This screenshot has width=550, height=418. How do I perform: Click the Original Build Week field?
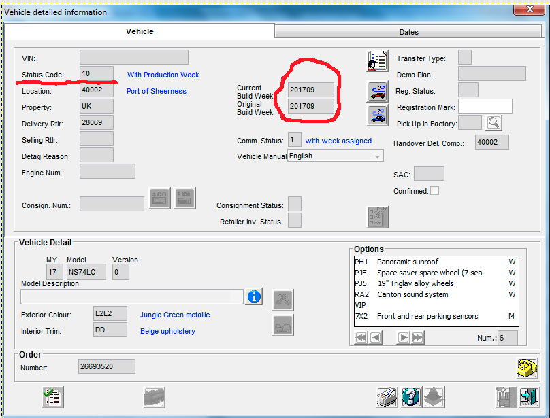tap(311, 106)
